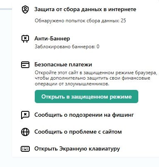Image resolution: width=159 pixels, height=167 pixels.
Task: Click the Заблокировано баннеров status line
Action: (67, 47)
